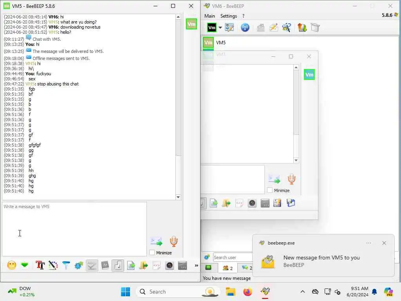Viewport: 401px width, 301px height.
Task: Click 'You have new message' status text
Action: tap(227, 278)
